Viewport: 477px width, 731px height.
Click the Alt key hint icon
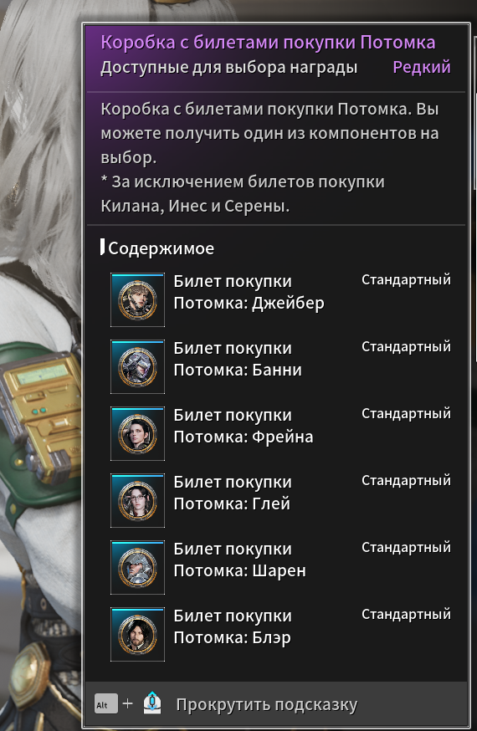pos(105,704)
